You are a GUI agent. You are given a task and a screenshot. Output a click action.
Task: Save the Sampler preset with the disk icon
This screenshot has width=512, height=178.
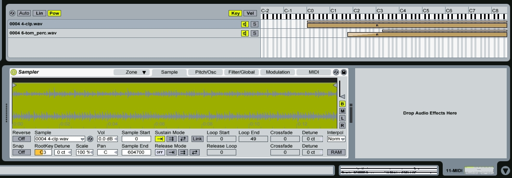344,72
